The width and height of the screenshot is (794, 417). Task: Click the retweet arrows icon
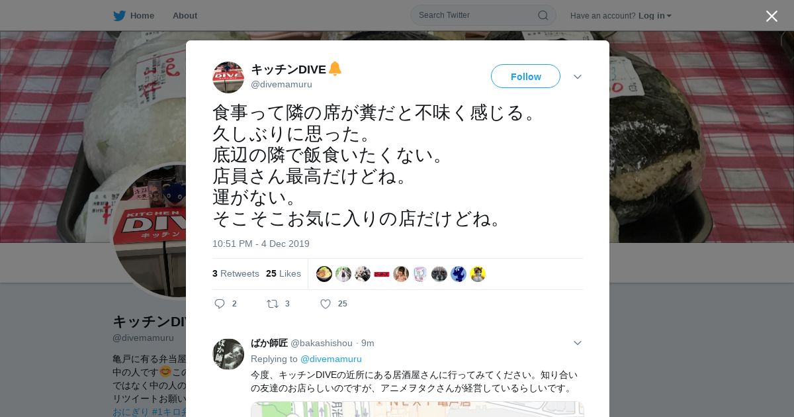[272, 304]
